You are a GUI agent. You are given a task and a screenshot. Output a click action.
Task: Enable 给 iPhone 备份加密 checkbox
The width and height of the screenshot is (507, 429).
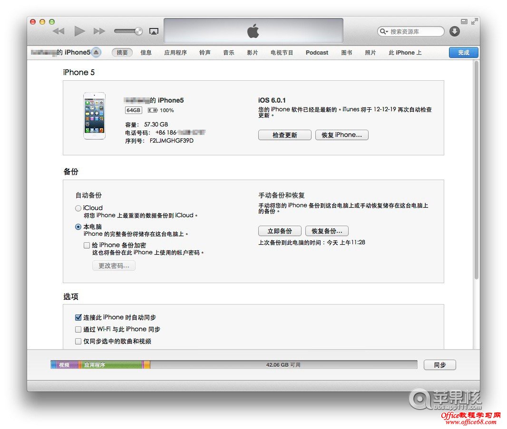[86, 245]
